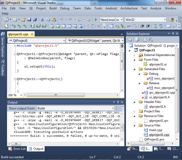Viewport: 182px width, 160px height.
Task: Collapse the QtProject1 constructor code block
Action: (x=15, y=54)
